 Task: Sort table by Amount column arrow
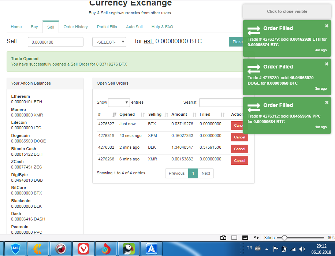click(194, 115)
